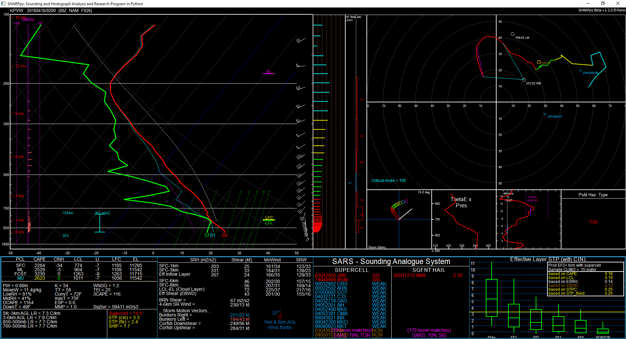This screenshot has height=339, width=626.
Task: Click the DN=249/56 Corfidi downshear marker
Action: (x=580, y=70)
